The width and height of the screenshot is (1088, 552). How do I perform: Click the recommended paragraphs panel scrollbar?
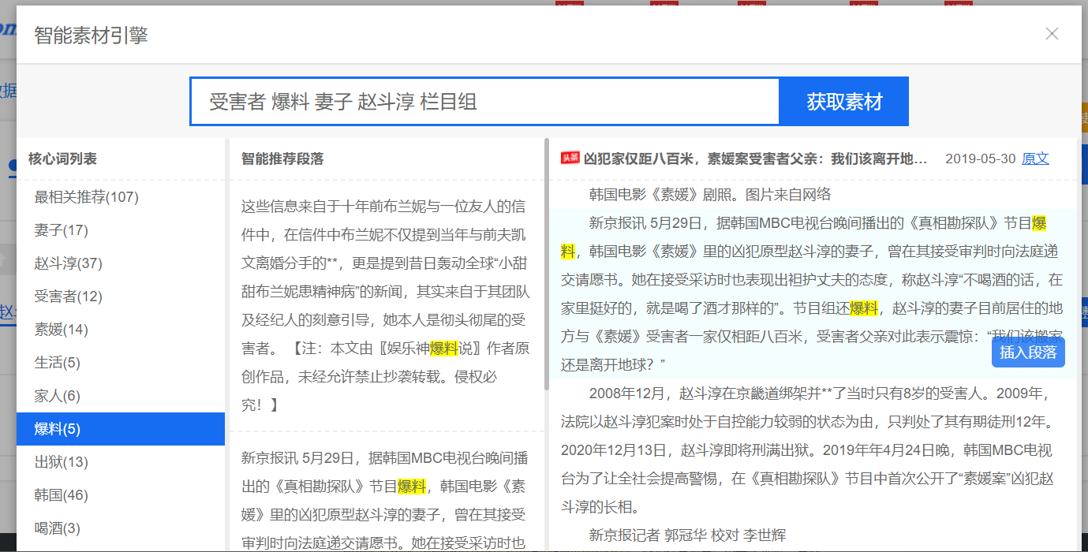click(546, 264)
